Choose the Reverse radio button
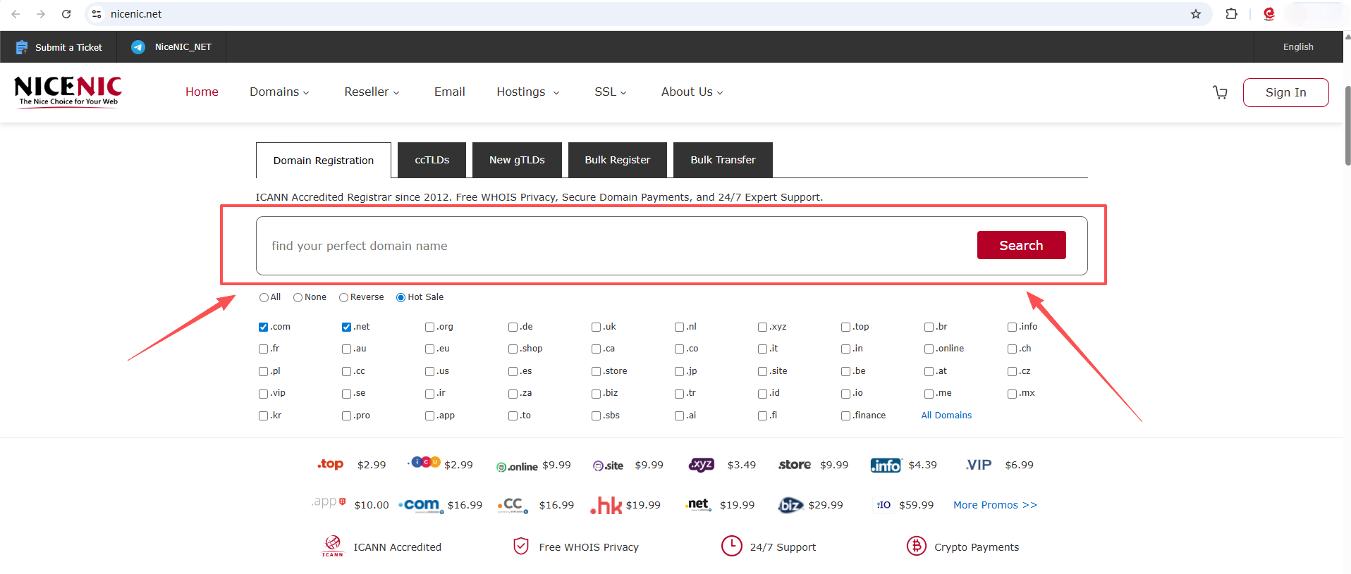Image resolution: width=1351 pixels, height=574 pixels. (343, 297)
